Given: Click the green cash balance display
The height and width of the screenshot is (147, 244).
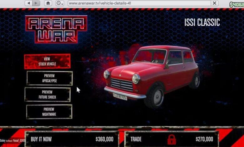Looking at the screenshot, I should 237,4.
